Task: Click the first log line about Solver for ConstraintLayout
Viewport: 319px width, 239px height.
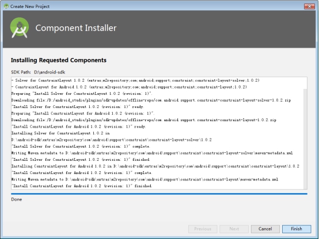Action: 135,80
